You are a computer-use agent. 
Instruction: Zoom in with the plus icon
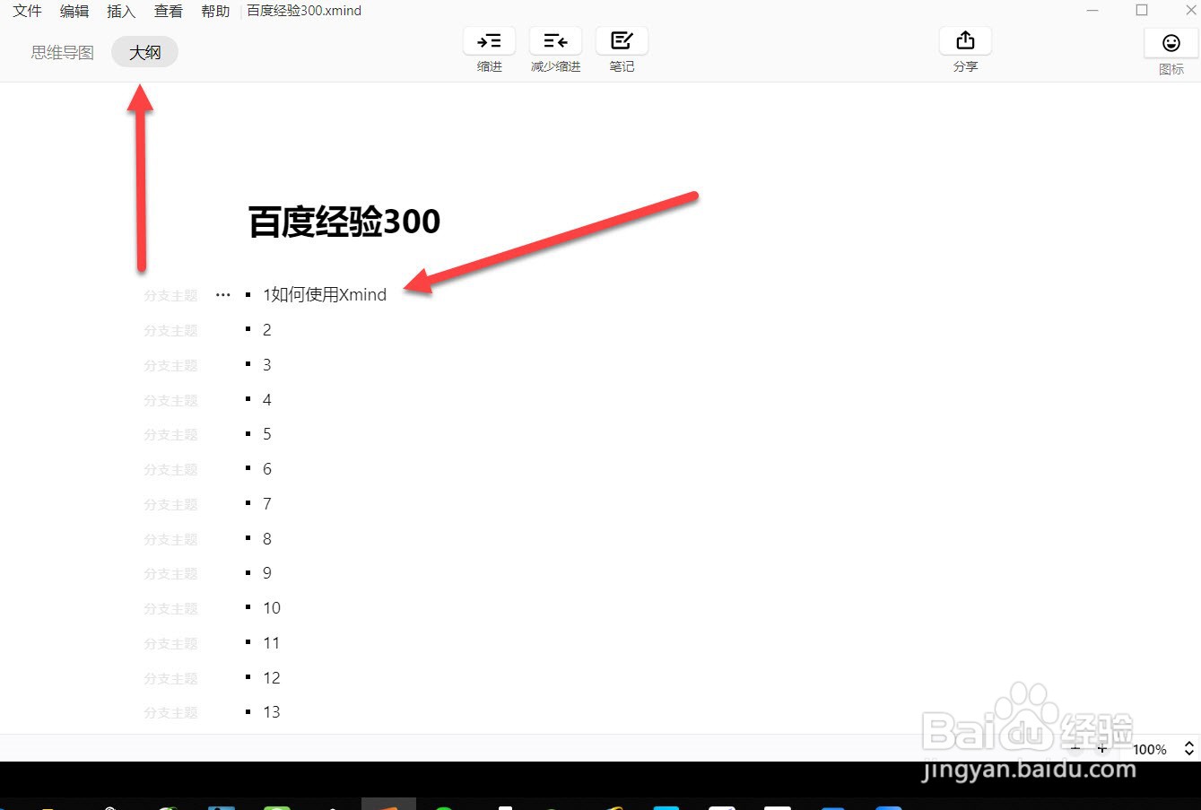pyautogui.click(x=1102, y=748)
